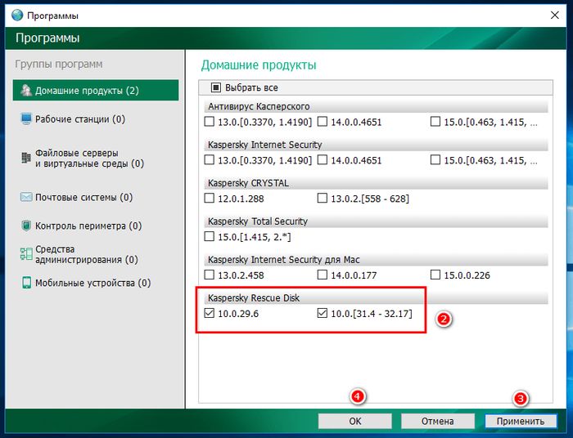Check Internet Security для Mac 14.0.0.177

[322, 275]
